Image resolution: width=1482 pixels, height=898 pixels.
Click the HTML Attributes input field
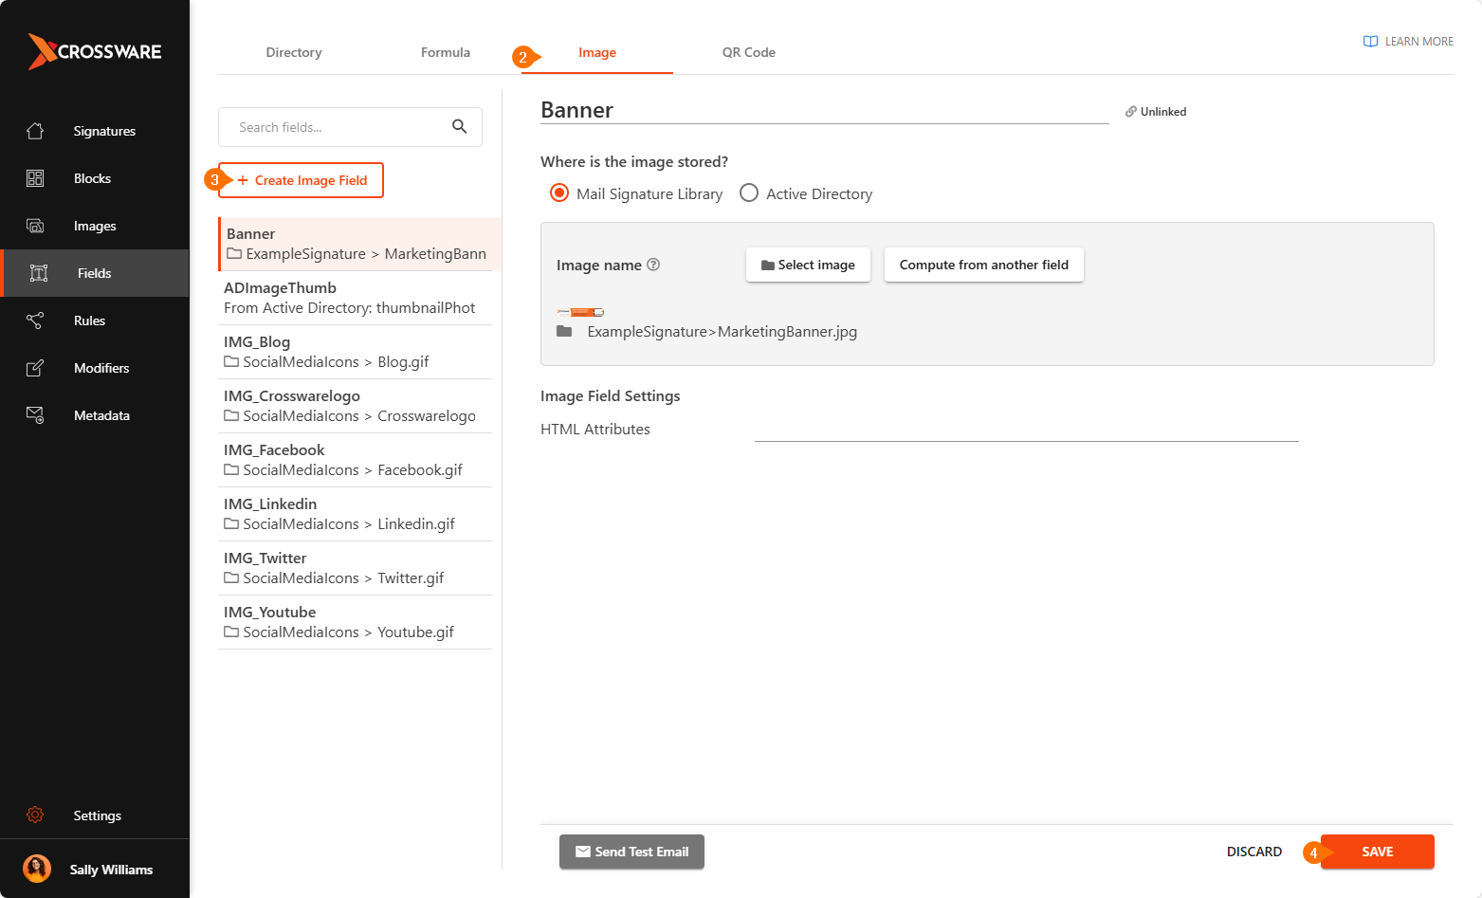pos(1026,430)
